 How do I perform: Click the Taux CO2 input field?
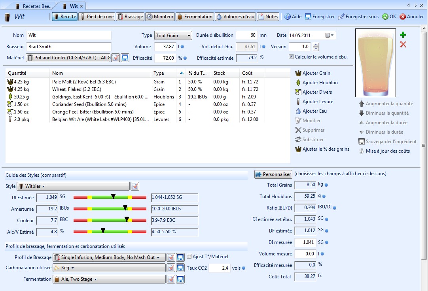pos(219,268)
